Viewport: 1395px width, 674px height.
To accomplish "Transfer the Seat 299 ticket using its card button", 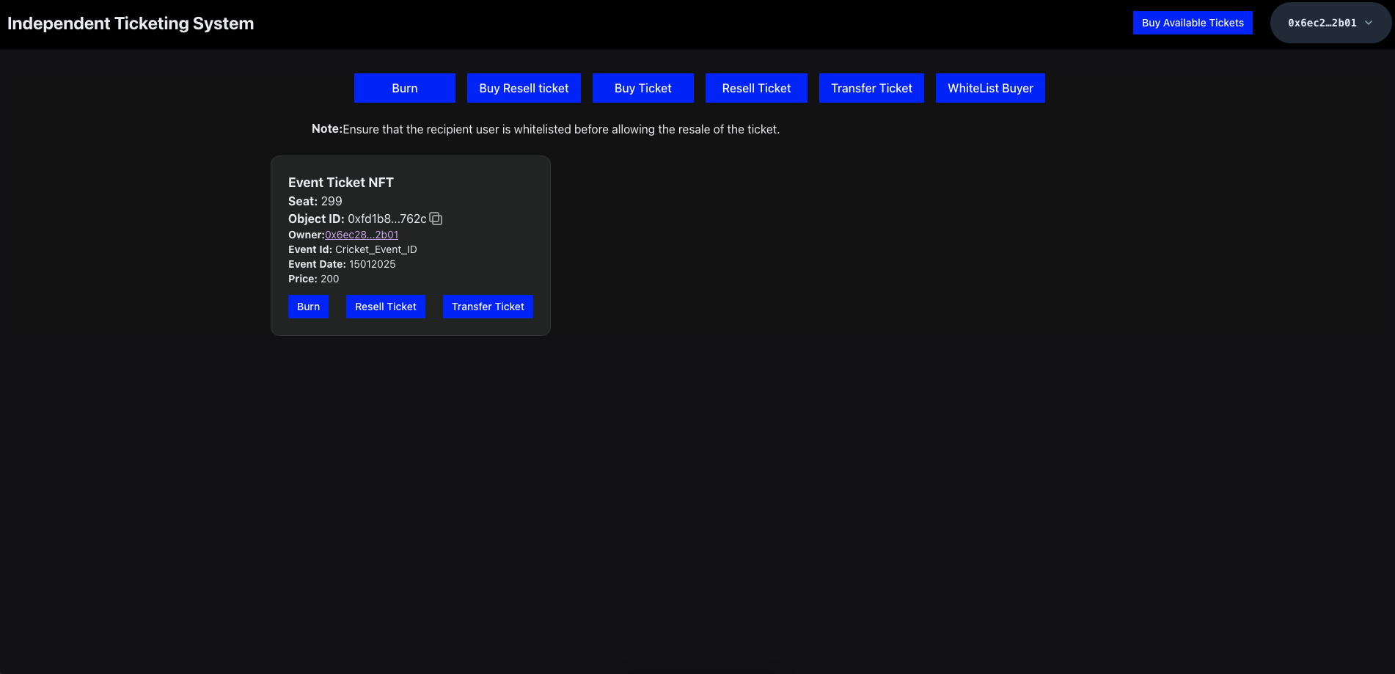I will tap(488, 306).
